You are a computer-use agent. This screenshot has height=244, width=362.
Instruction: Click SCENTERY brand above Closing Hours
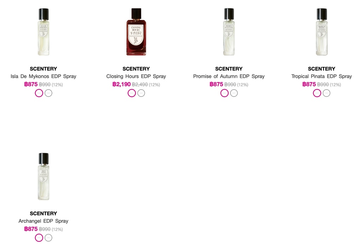pyautogui.click(x=136, y=69)
